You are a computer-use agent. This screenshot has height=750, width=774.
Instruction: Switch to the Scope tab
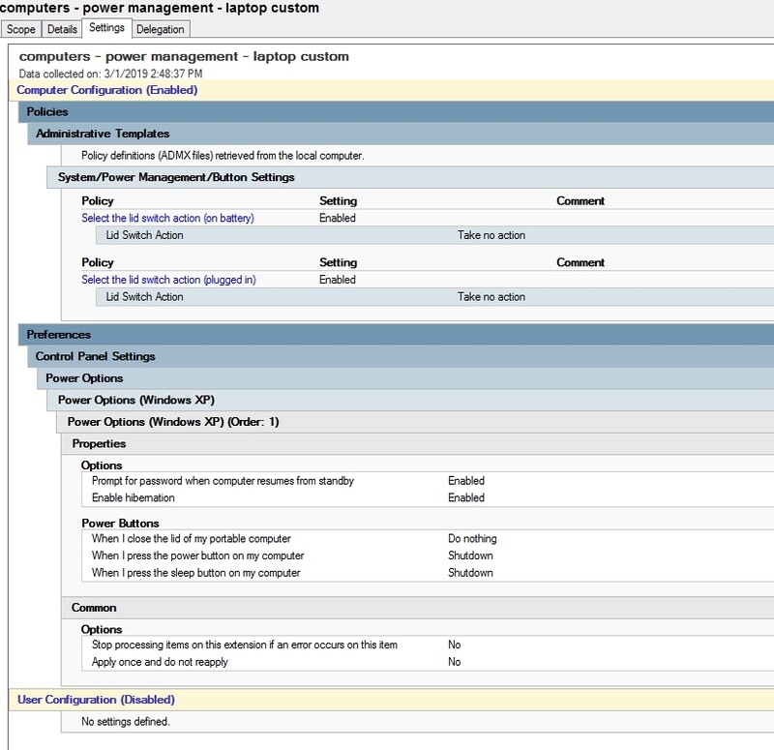(20, 29)
